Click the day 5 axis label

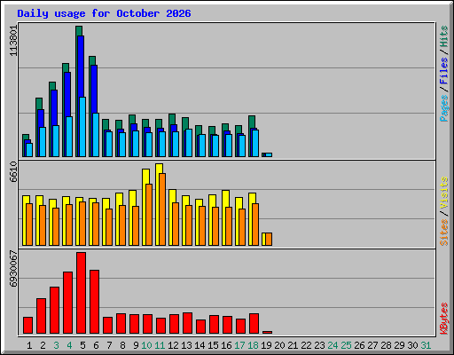point(82,345)
